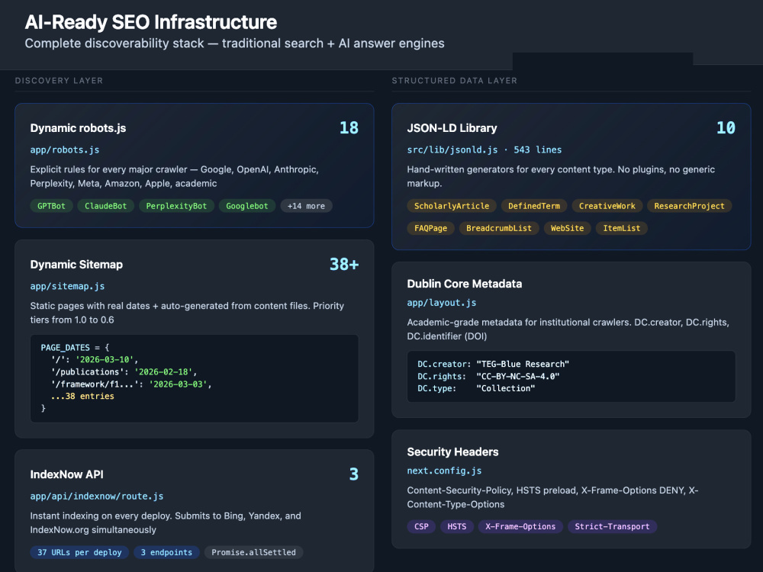Click the X-Frame-Options tag
The image size is (763, 572).
tap(520, 526)
